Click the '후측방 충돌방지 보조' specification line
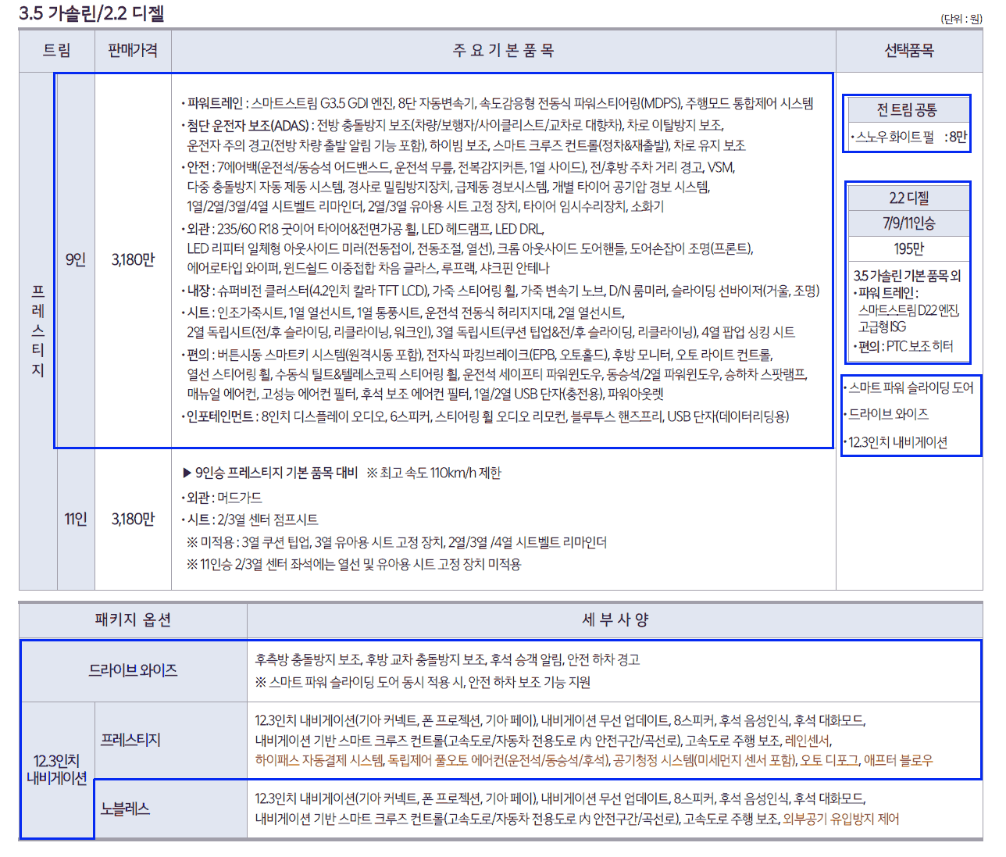 [x=448, y=659]
